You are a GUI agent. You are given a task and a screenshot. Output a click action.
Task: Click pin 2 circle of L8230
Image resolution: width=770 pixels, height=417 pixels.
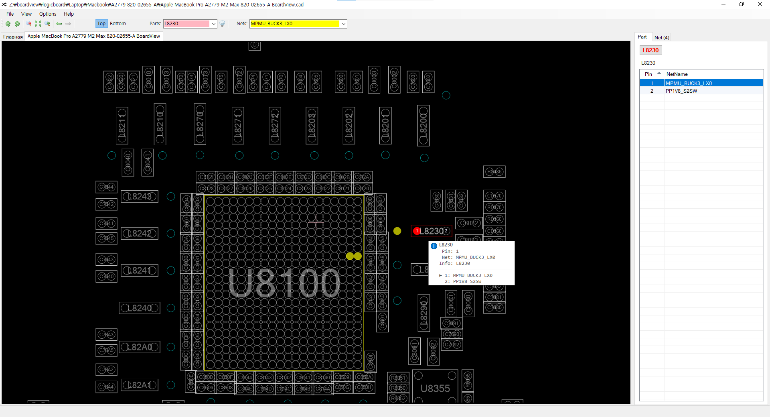pyautogui.click(x=446, y=231)
